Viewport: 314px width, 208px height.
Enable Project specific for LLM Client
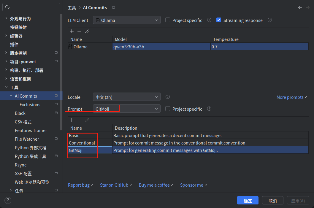point(168,20)
